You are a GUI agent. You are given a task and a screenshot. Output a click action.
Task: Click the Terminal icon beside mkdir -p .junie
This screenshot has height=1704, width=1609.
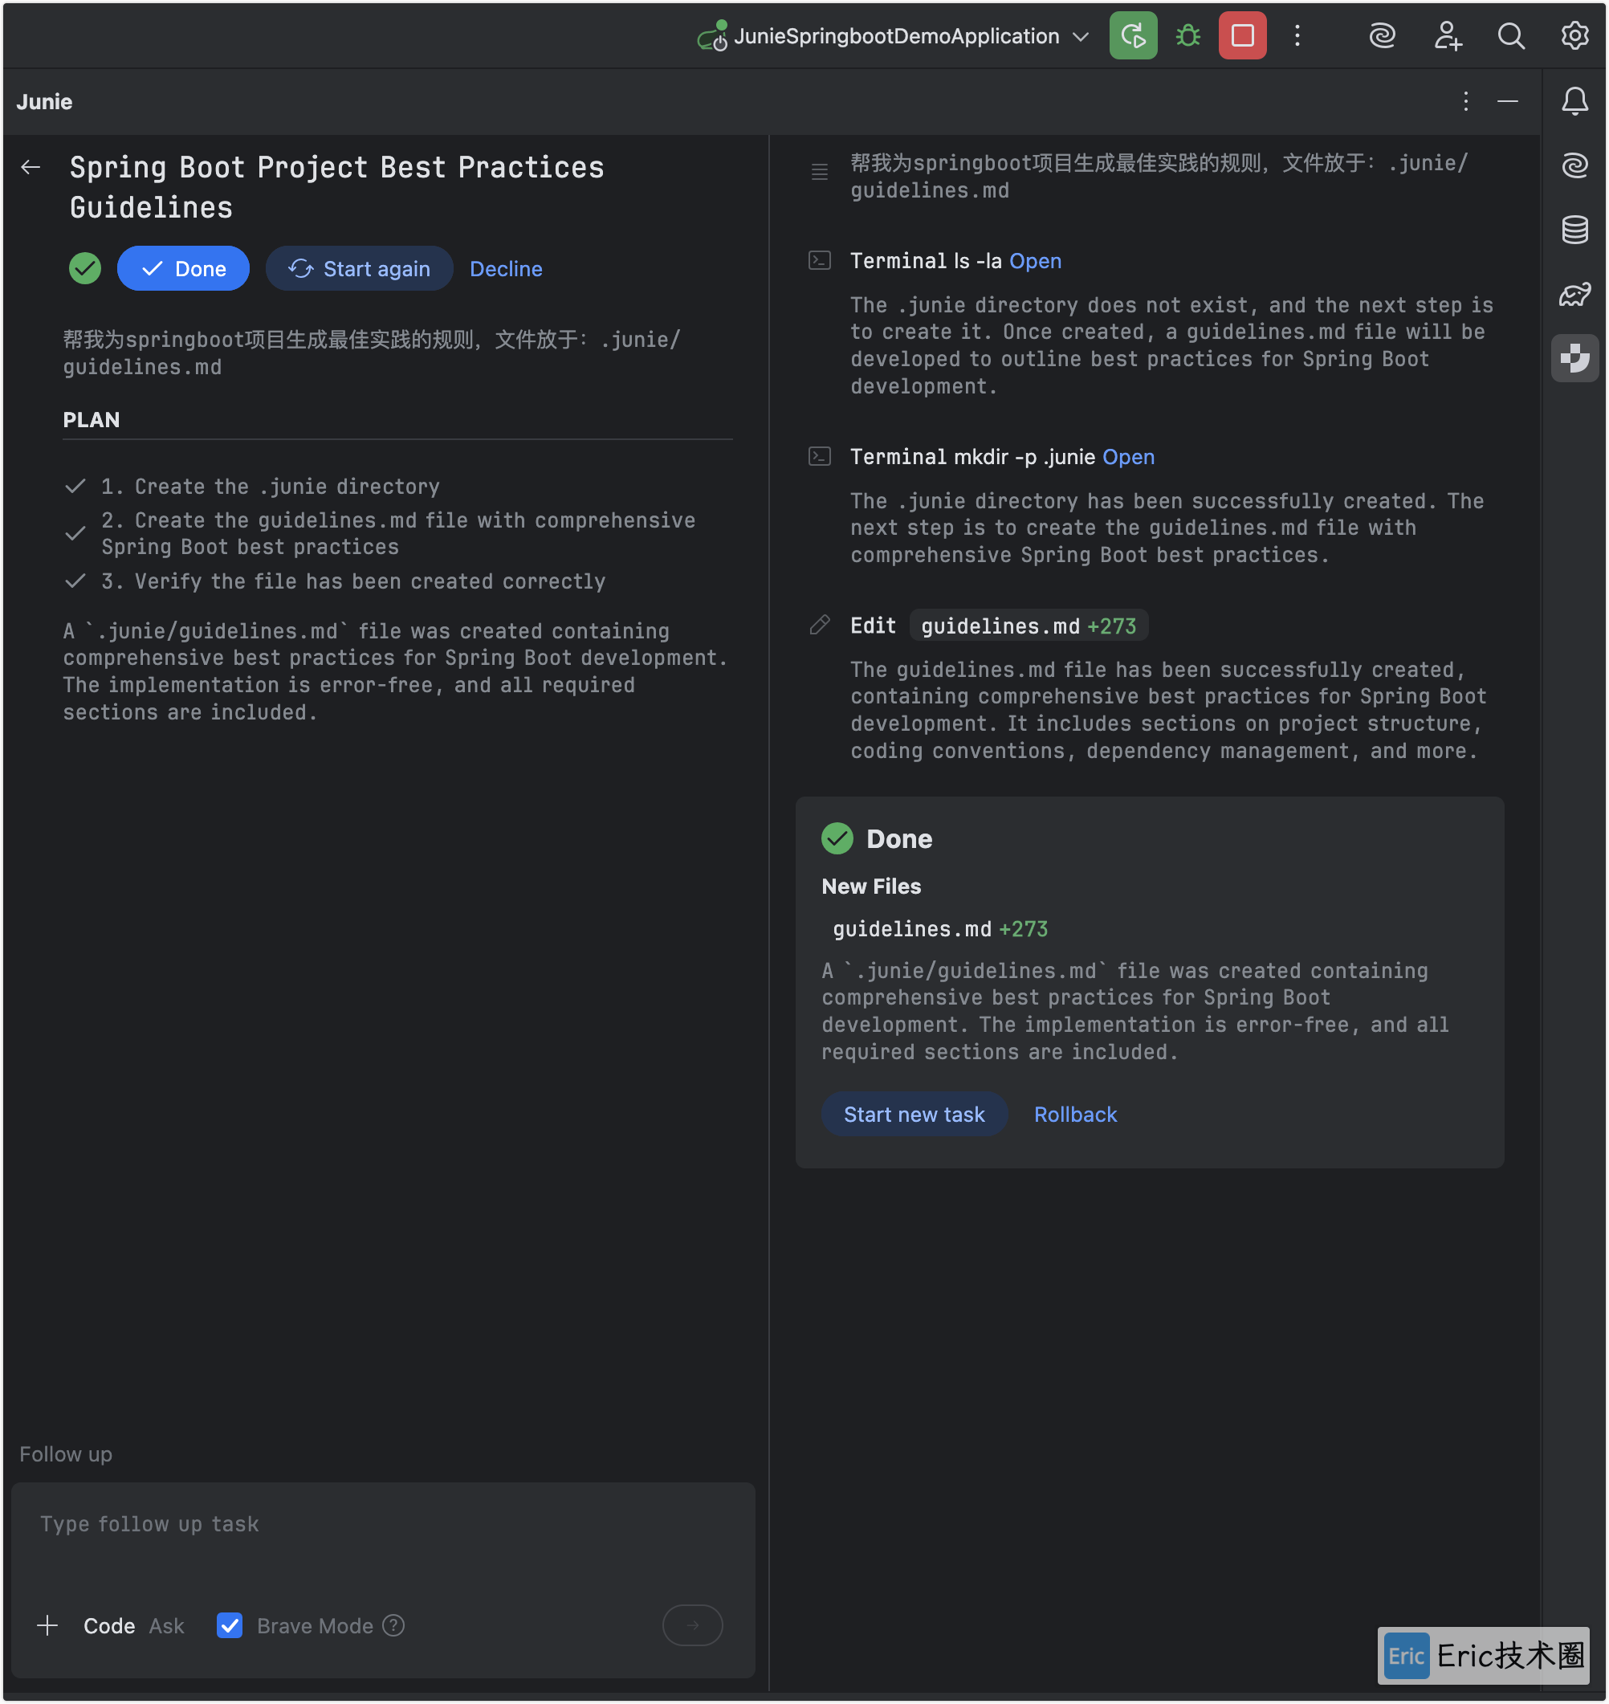[x=819, y=456]
